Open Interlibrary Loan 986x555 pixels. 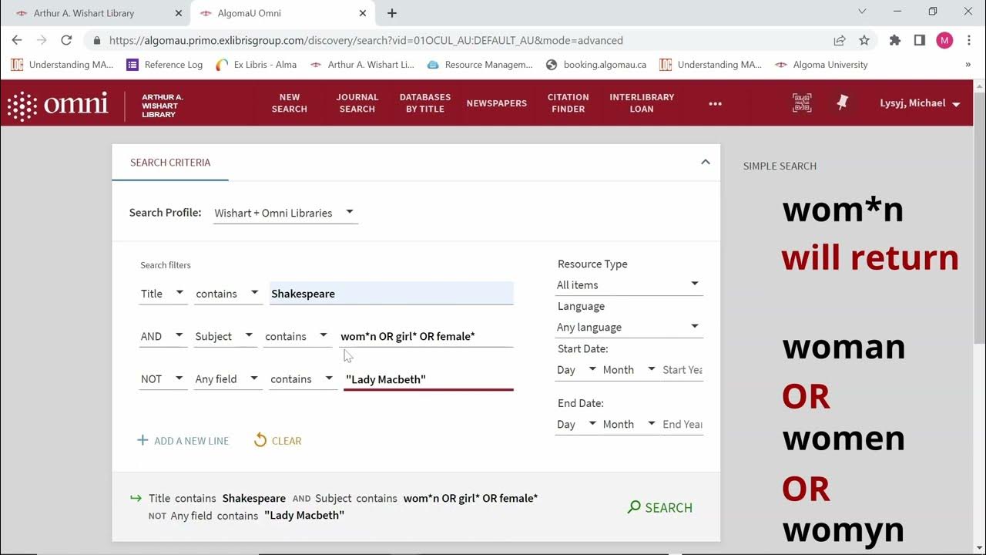642,103
